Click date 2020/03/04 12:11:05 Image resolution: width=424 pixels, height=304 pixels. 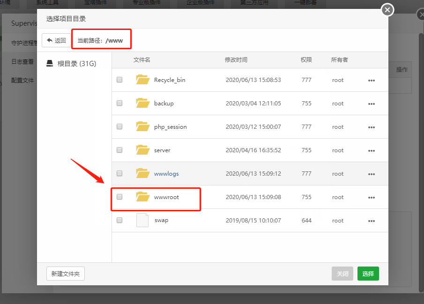coord(253,104)
